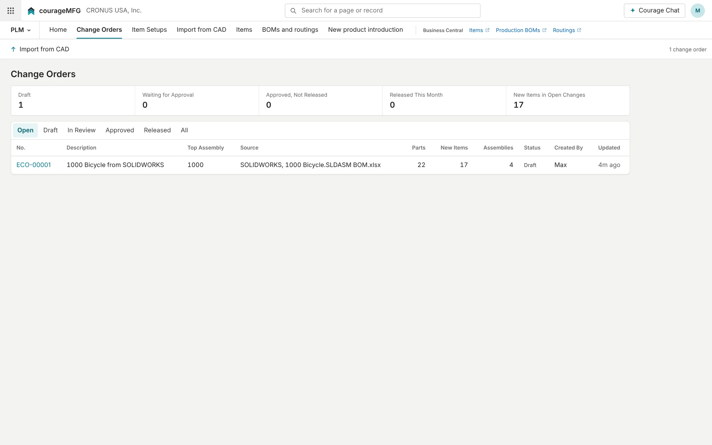Click Import from CAD action button
This screenshot has height=445, width=712.
click(40, 49)
